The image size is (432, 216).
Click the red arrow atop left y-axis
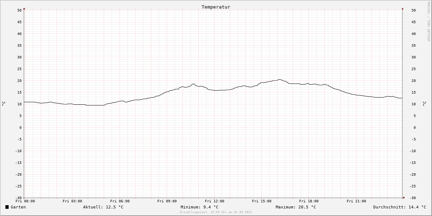(x=24, y=8)
